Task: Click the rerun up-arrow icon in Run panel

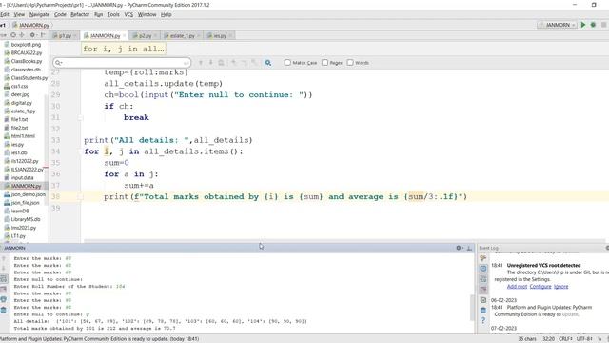Action: tap(4, 258)
